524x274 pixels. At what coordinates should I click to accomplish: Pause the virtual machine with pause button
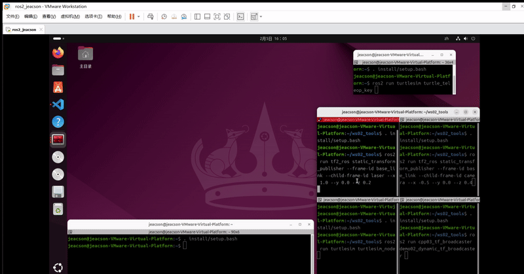(x=132, y=16)
